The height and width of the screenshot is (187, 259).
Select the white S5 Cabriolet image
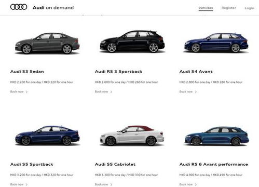pos(132,136)
